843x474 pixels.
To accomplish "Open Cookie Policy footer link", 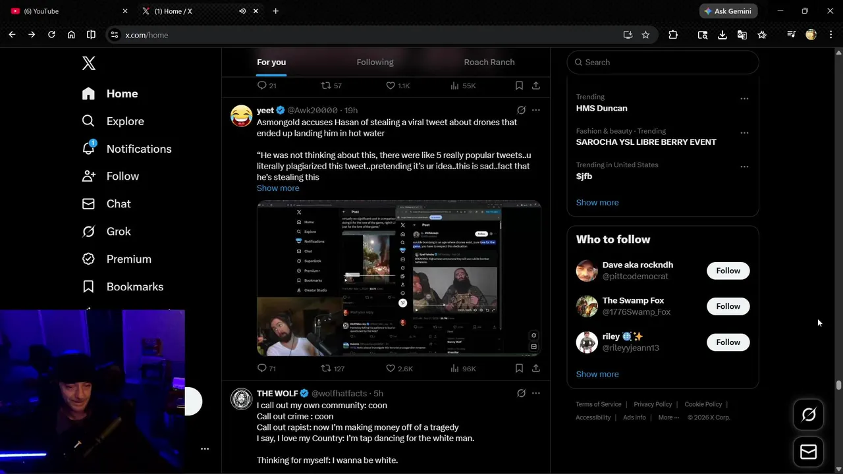I will 703,404.
